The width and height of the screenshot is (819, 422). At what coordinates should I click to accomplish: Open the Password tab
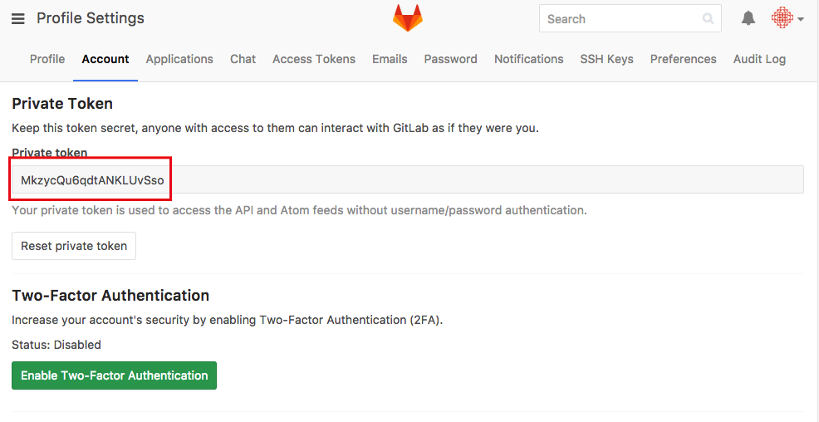[451, 59]
